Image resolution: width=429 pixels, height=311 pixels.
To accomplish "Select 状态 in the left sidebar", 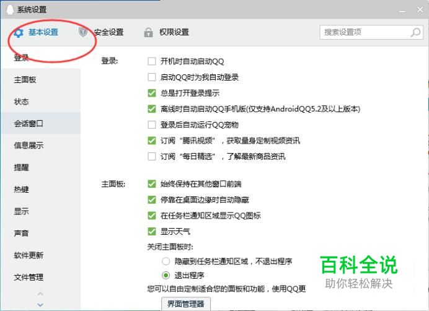I will click(x=40, y=102).
